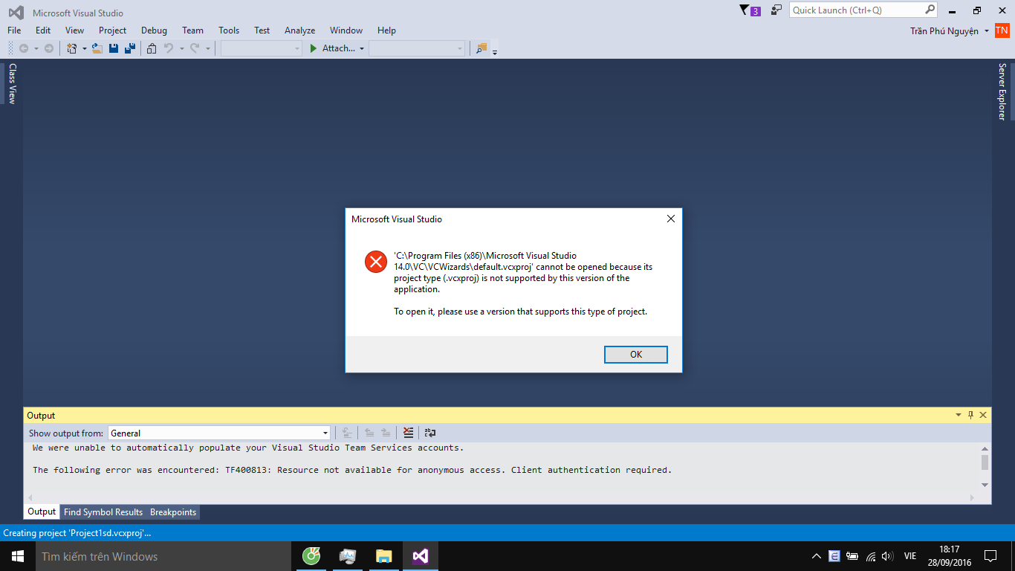Image resolution: width=1015 pixels, height=571 pixels.
Task: Click the Find in Files icon
Action: tap(481, 48)
